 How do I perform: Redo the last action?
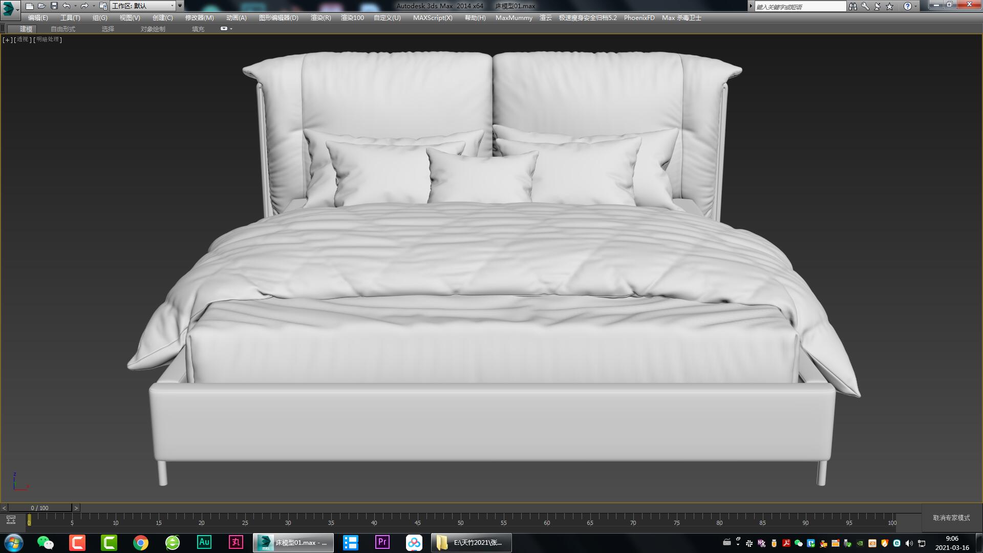tap(85, 6)
